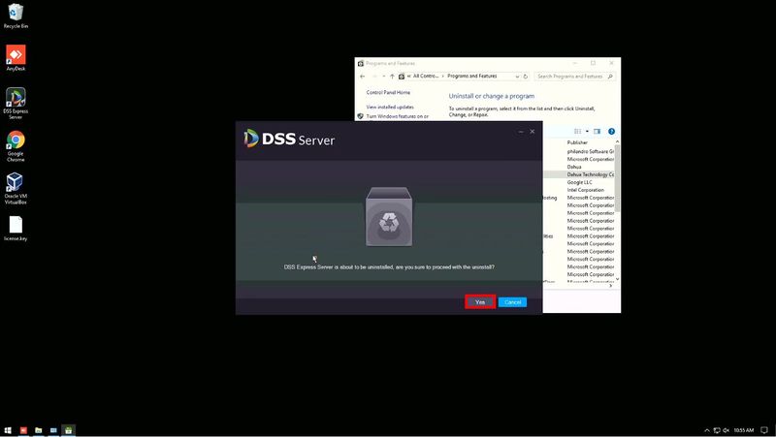776x437 pixels.
Task: Expand the address bar history dropdown
Action: 517,77
